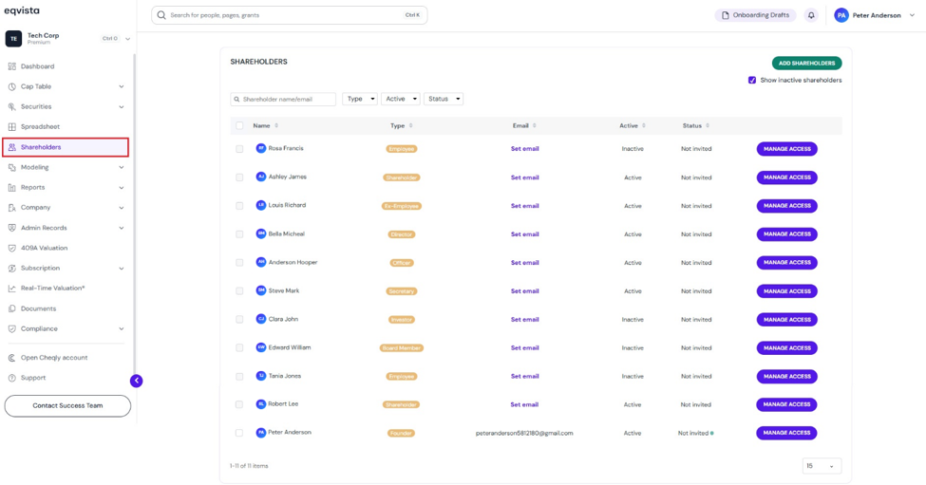
Task: Open the Reports sidebar menu
Action: click(x=66, y=188)
